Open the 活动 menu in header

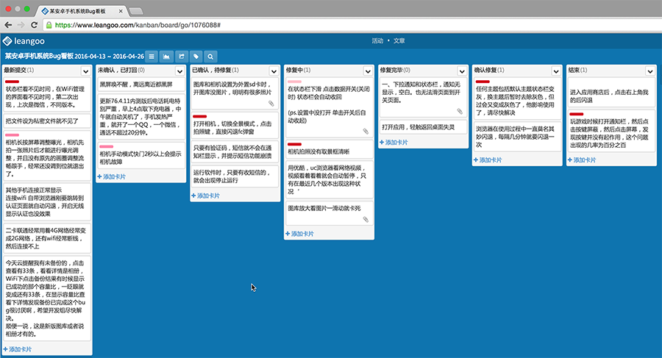[x=377, y=40]
